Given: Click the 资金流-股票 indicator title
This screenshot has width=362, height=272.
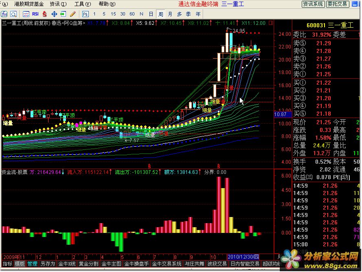Looking at the screenshot, I should (x=14, y=172).
